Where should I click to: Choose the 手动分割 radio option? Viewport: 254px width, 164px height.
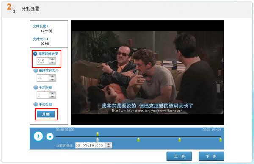point(36,104)
